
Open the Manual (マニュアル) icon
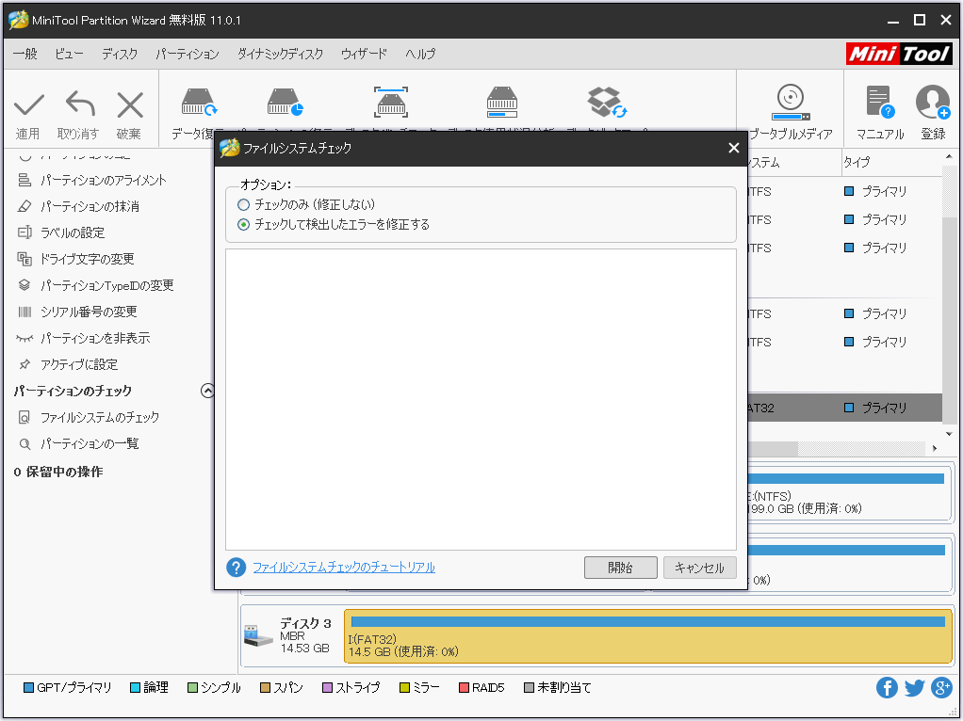879,104
